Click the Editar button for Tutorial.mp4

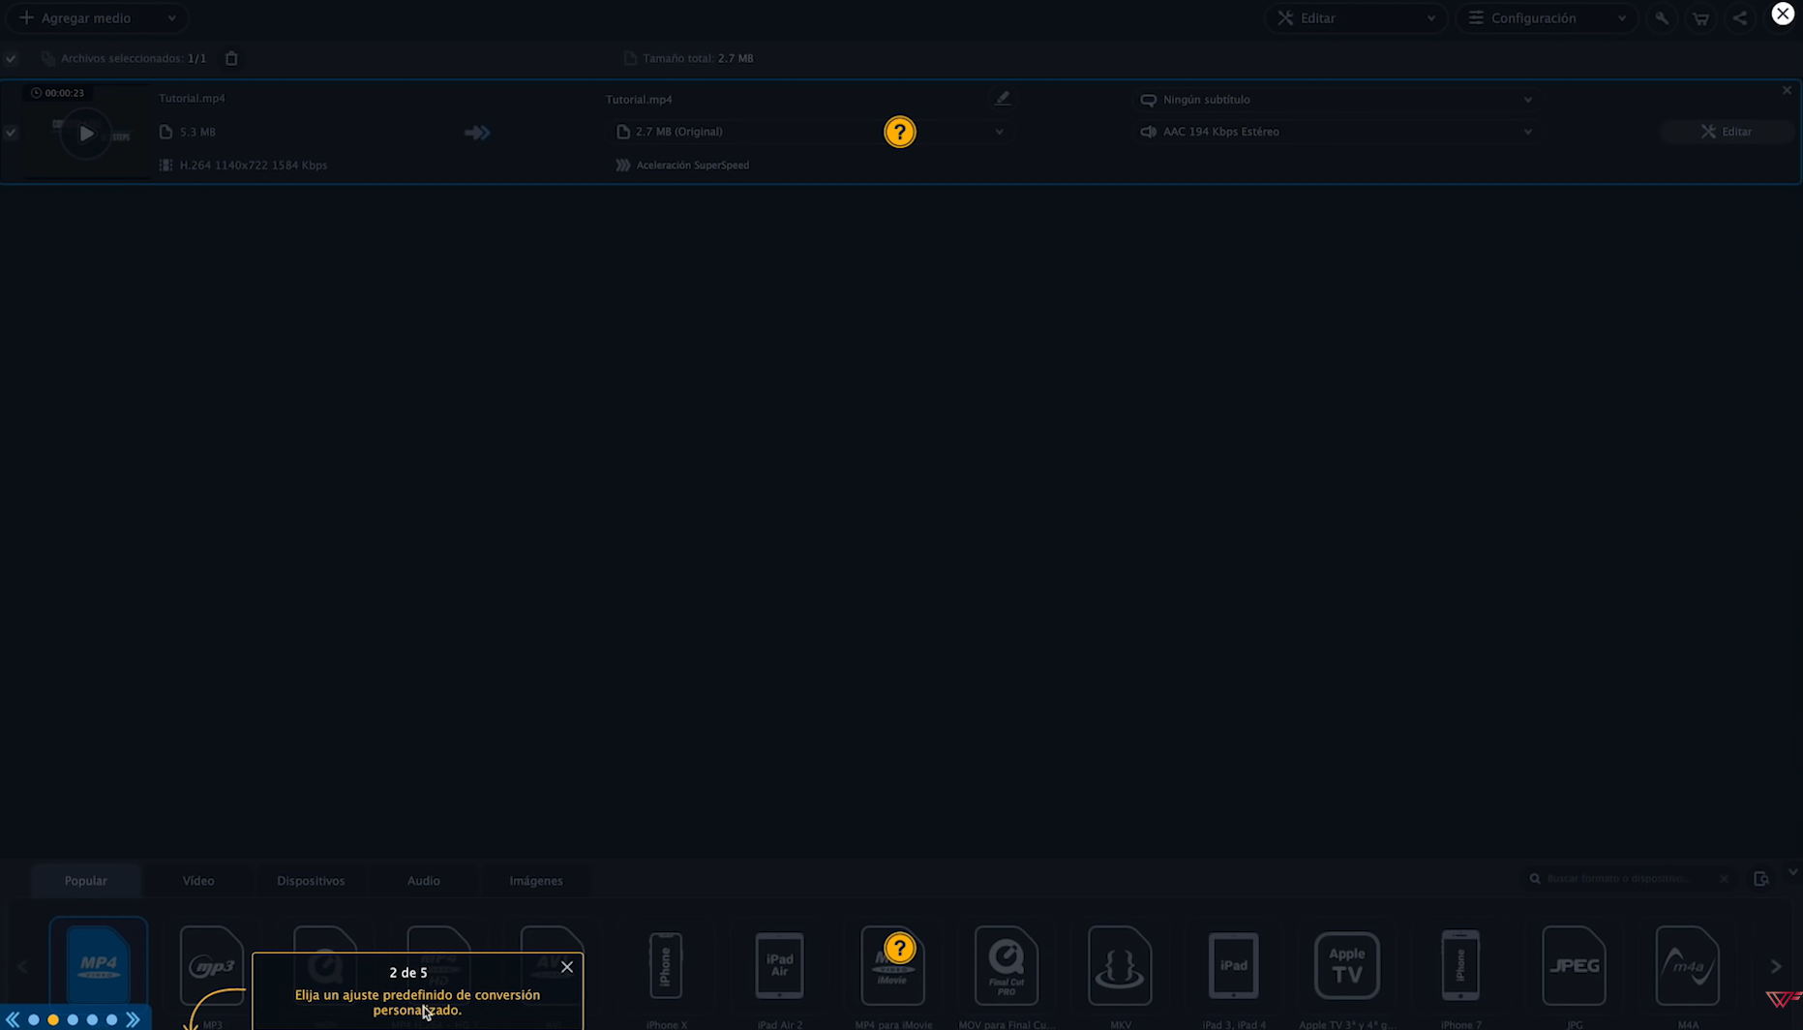pyautogui.click(x=1727, y=132)
